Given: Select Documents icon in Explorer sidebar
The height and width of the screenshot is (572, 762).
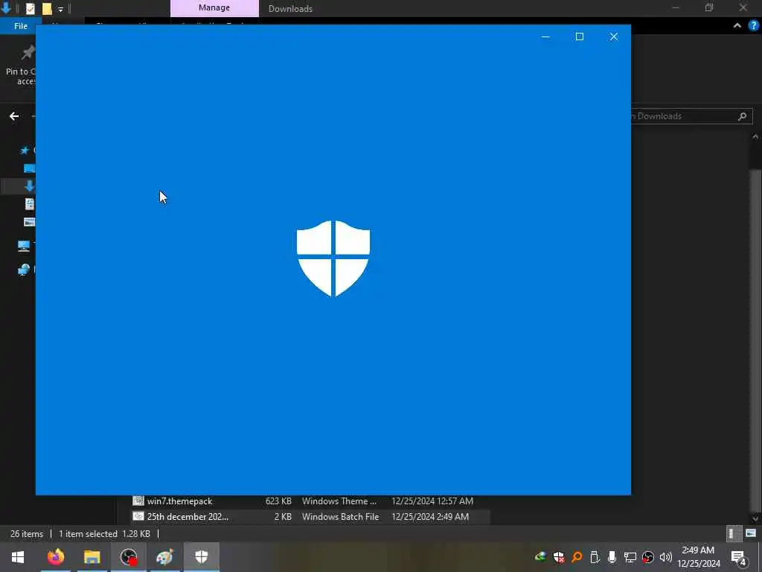Looking at the screenshot, I should click(30, 204).
